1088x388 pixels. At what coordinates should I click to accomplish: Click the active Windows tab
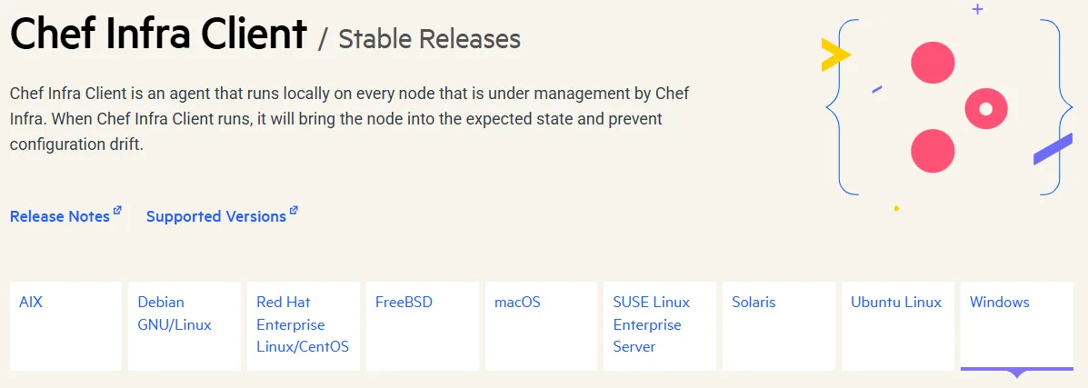tap(1016, 325)
